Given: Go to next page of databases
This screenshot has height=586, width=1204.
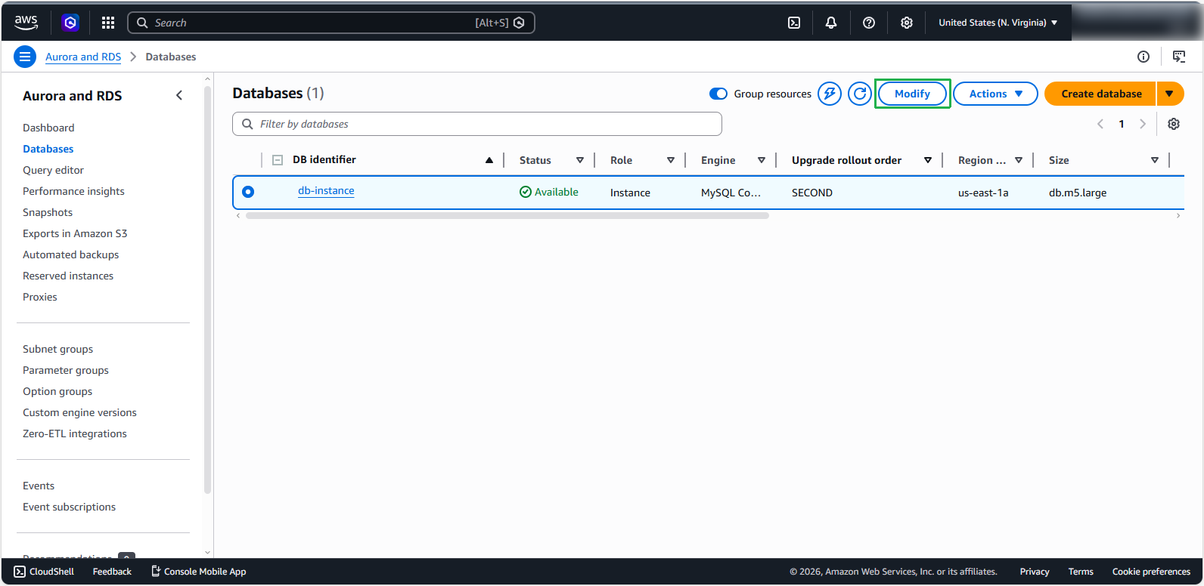Looking at the screenshot, I should [x=1143, y=124].
